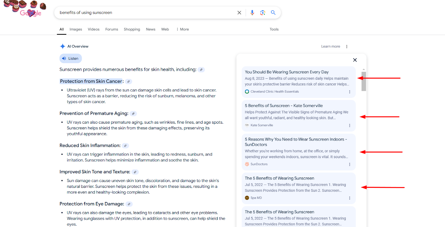
Task: Click the Cleveland Clinic Health Essentials favicon
Action: [x=247, y=91]
